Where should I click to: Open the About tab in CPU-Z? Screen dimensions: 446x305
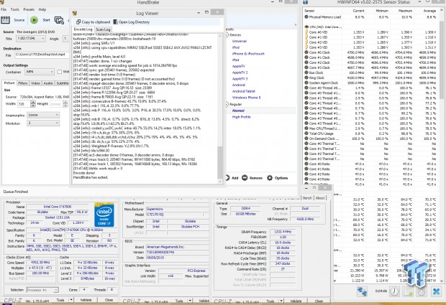(x=320, y=198)
